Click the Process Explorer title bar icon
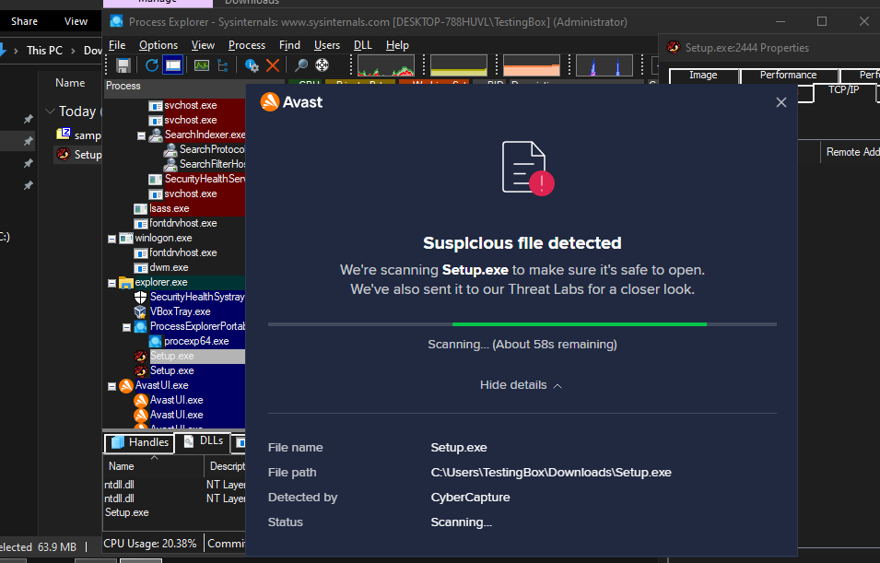This screenshot has width=880, height=563. tap(117, 21)
